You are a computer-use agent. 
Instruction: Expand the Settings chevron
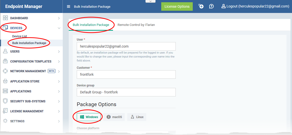59,121
